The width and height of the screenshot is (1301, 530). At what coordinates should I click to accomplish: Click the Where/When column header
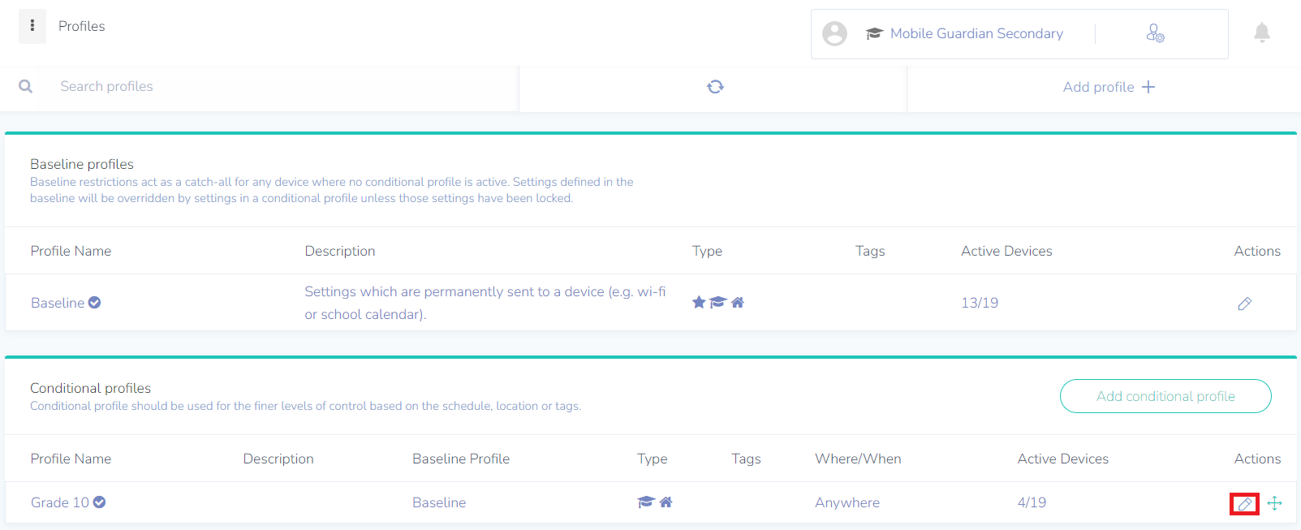click(858, 459)
